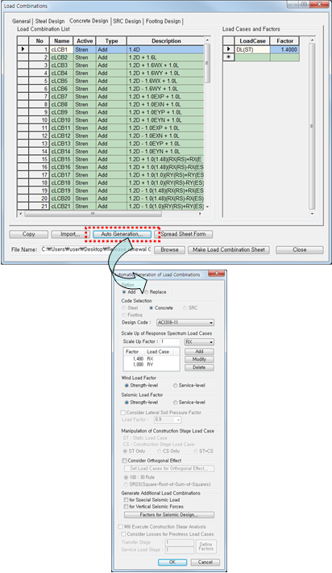
Task: Choose Service-level for Wind Load Factor
Action: tap(189, 385)
